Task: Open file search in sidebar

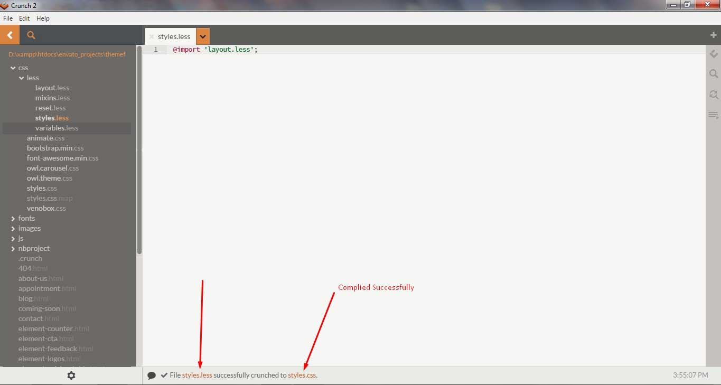Action: [31, 35]
